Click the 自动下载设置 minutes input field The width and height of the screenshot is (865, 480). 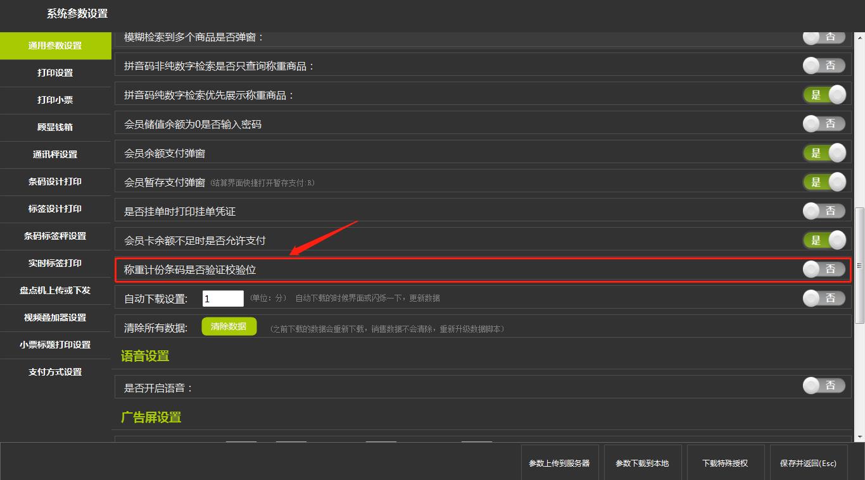[223, 298]
